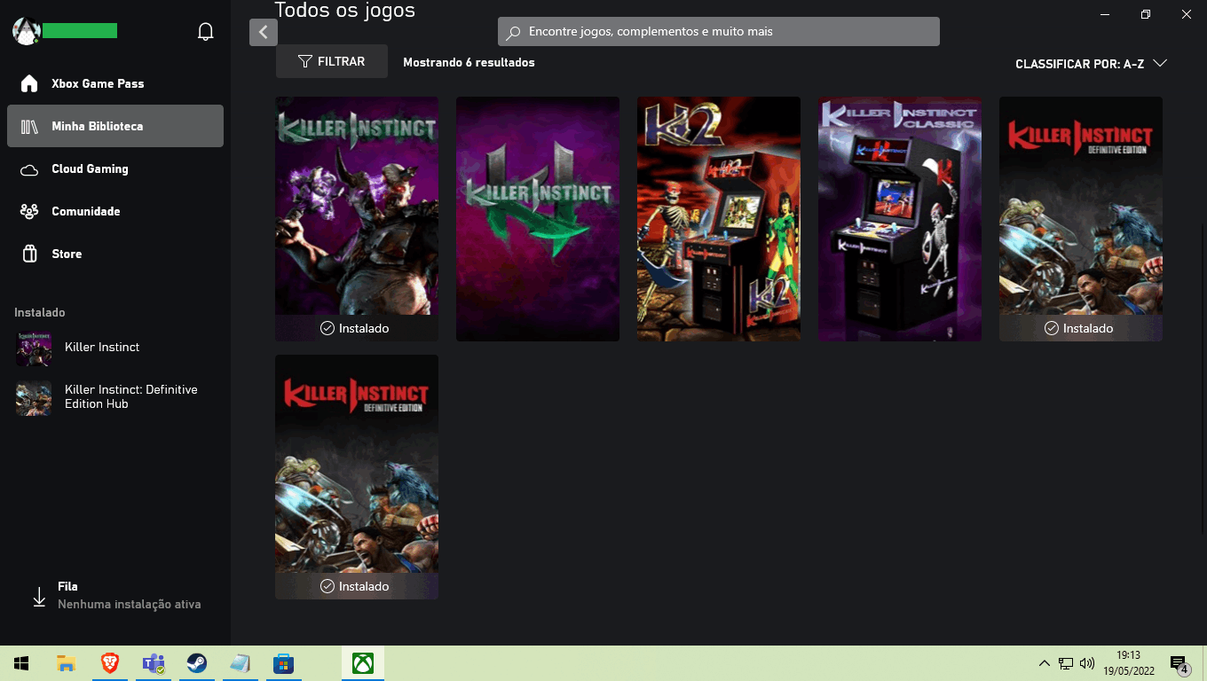Open the KI2 arcade game tile
Screen dimensions: 1207x681
[x=719, y=219]
